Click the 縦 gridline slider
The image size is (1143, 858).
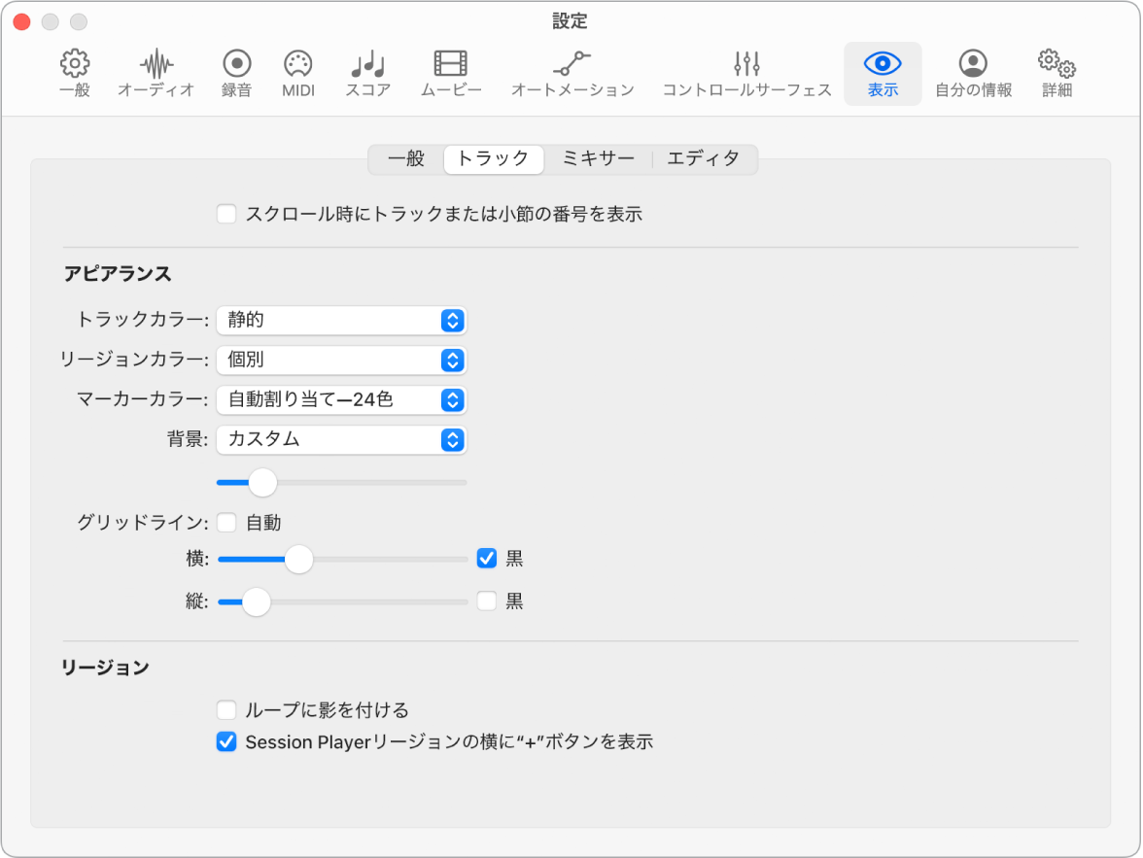click(342, 601)
